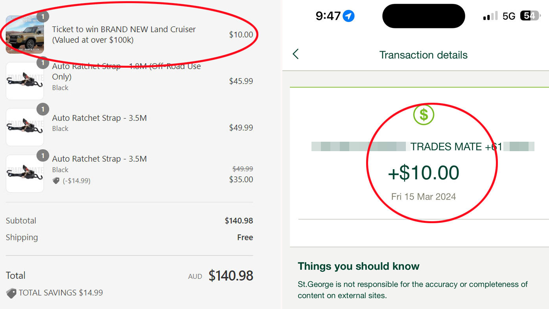549x309 pixels.
Task: Open the Land Cruiser ticket thumbnail
Action: pos(24,35)
